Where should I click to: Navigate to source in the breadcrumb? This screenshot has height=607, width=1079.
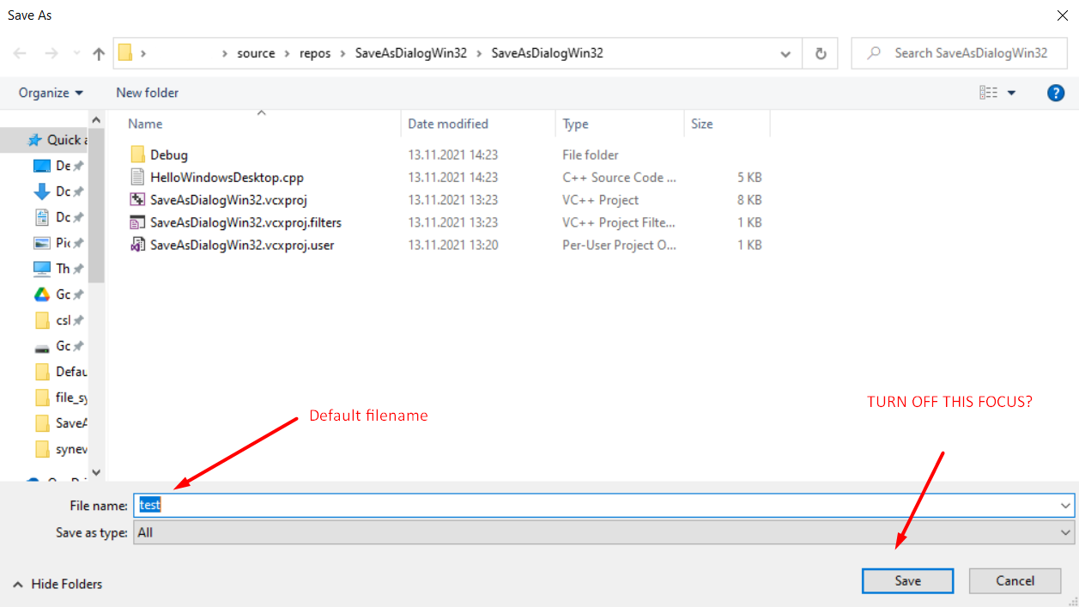click(x=256, y=53)
